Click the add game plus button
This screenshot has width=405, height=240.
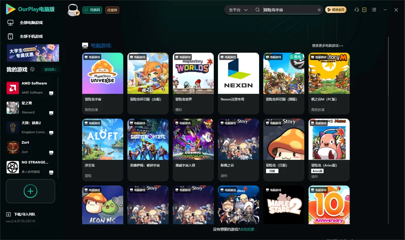click(x=30, y=191)
